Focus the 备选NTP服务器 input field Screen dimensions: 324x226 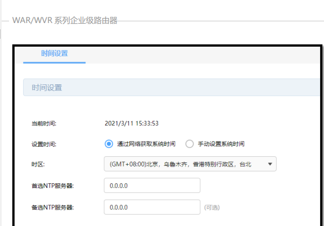pyautogui.click(x=152, y=207)
